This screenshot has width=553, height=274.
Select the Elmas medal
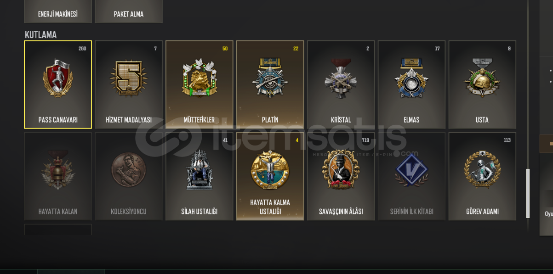click(x=412, y=84)
